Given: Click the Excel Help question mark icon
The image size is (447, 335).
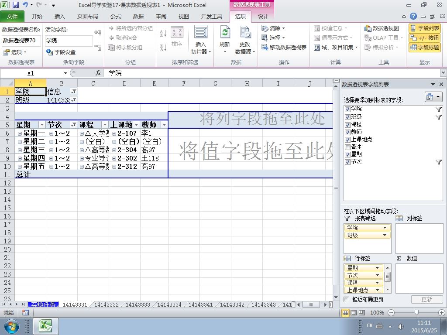Looking at the screenshot, I should (413, 16).
